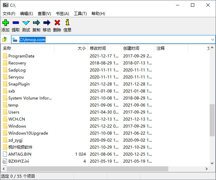Sort by 创建时间 column header
The width and height of the screenshot is (216, 180).
pyautogui.click(x=138, y=48)
